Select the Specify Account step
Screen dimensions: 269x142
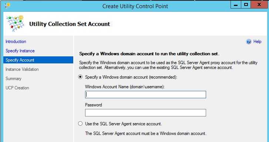click(x=38, y=60)
